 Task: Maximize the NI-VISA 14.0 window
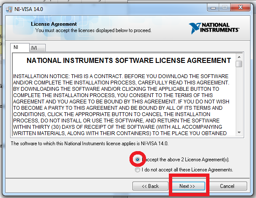point(225,8)
